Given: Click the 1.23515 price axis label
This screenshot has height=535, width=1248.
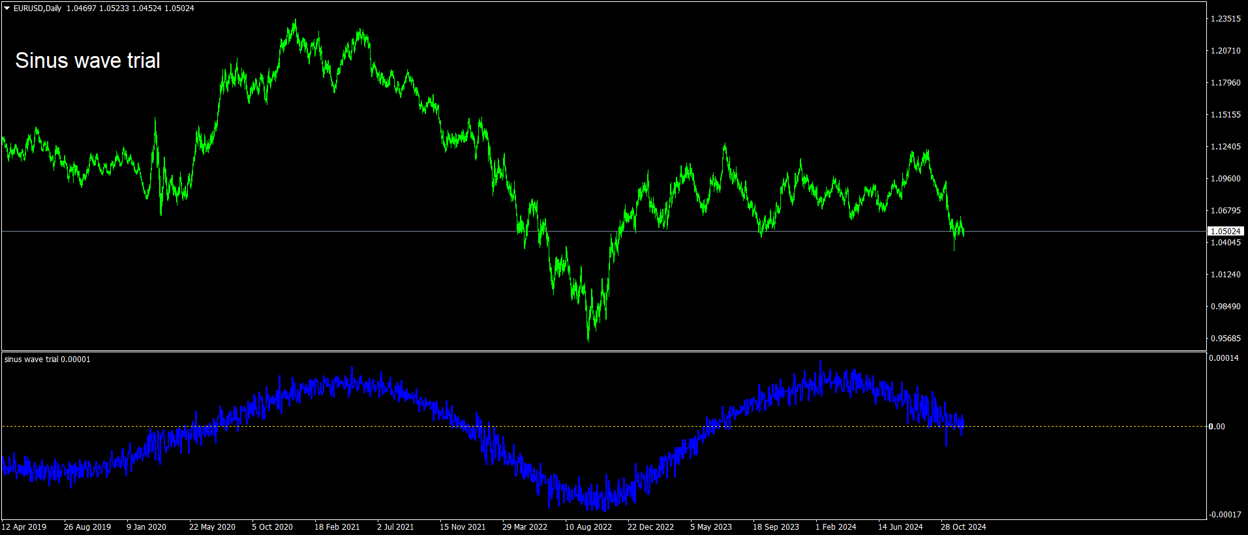Looking at the screenshot, I should click(1226, 19).
